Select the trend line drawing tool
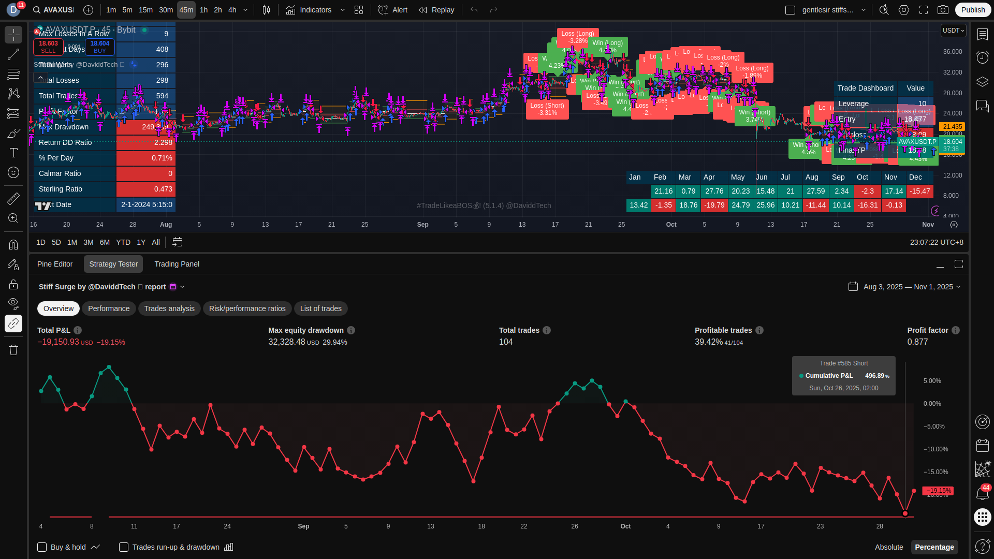Image resolution: width=994 pixels, height=559 pixels. pos(13,54)
